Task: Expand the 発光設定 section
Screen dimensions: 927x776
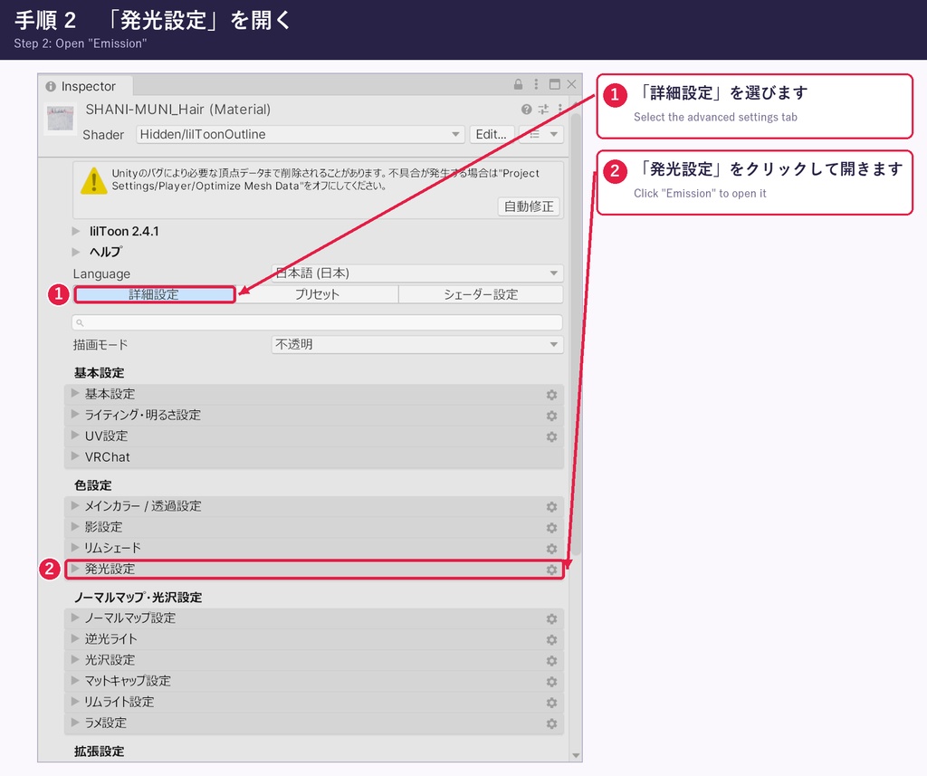Action: [314, 569]
